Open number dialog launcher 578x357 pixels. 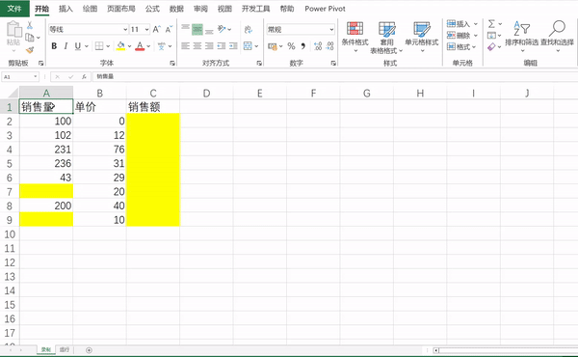(x=333, y=63)
